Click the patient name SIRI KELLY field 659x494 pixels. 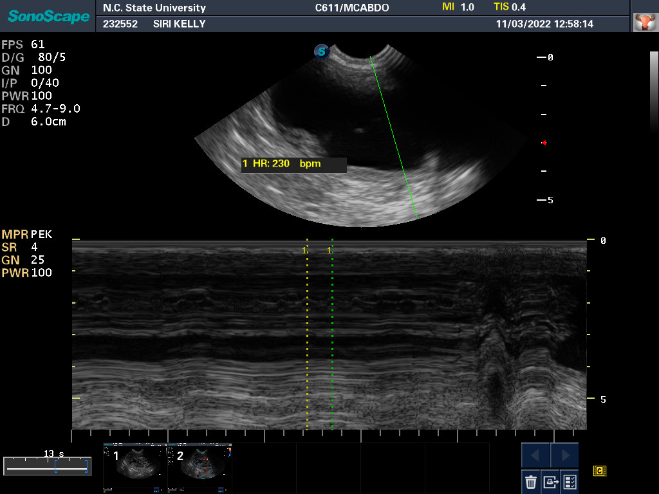pyautogui.click(x=180, y=24)
